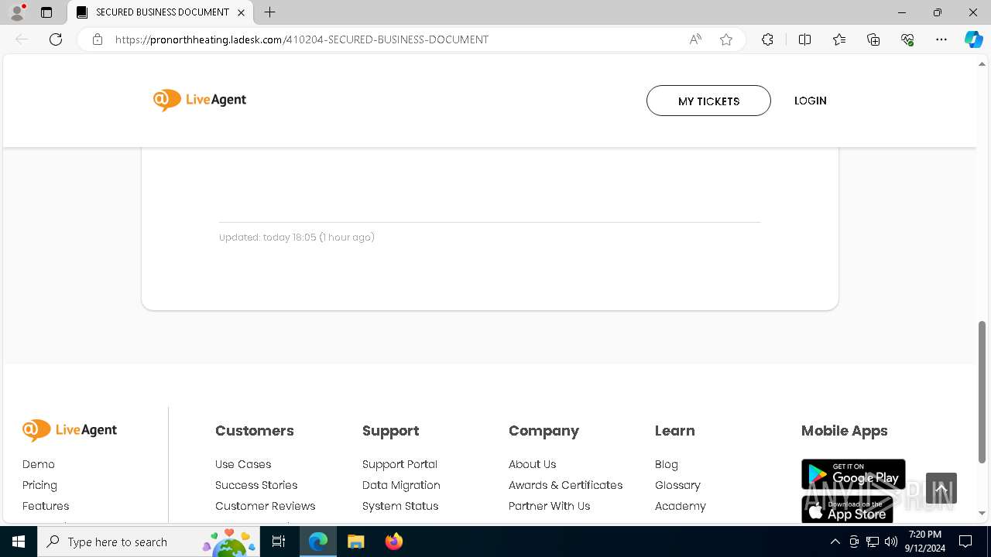
Task: Click the browser back arrow
Action: pyautogui.click(x=22, y=39)
